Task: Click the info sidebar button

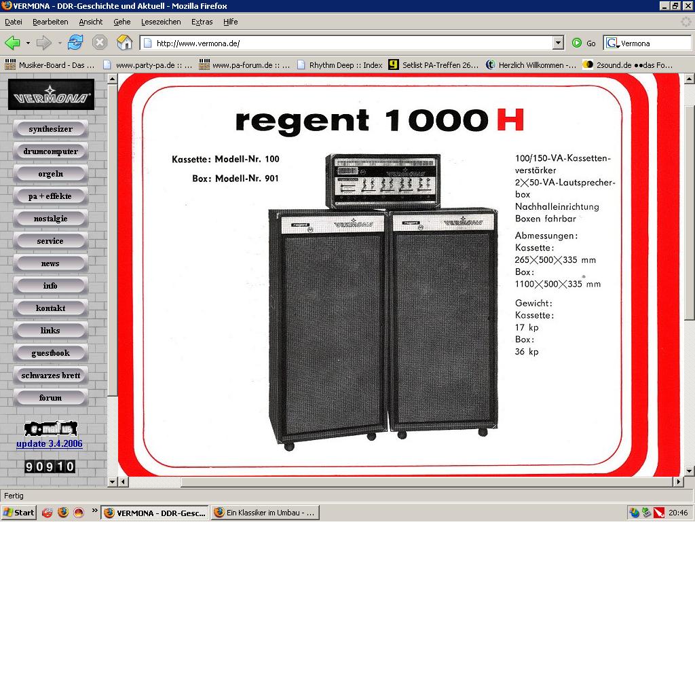Action: pos(50,286)
